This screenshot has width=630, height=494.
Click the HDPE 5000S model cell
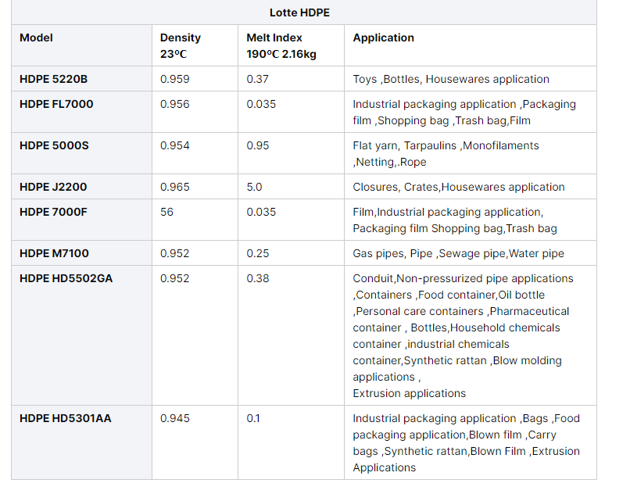54,145
